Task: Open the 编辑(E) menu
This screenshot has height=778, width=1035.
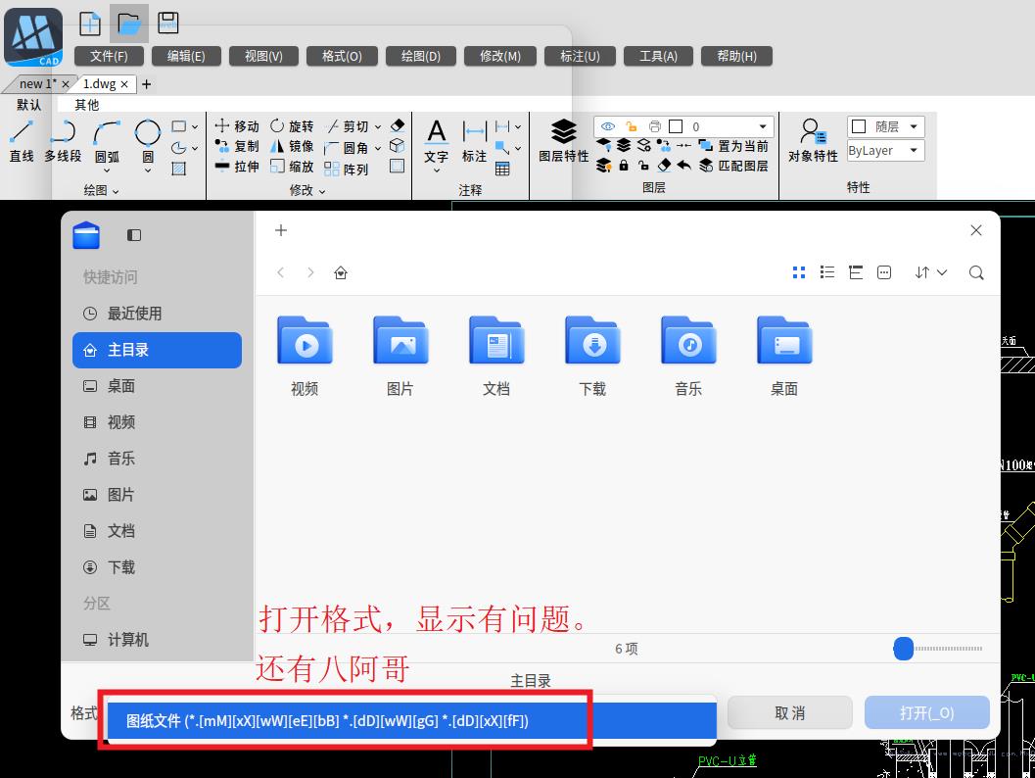Action: (186, 56)
